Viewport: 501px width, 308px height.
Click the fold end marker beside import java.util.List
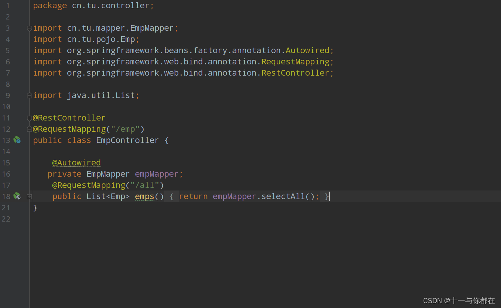(29, 95)
